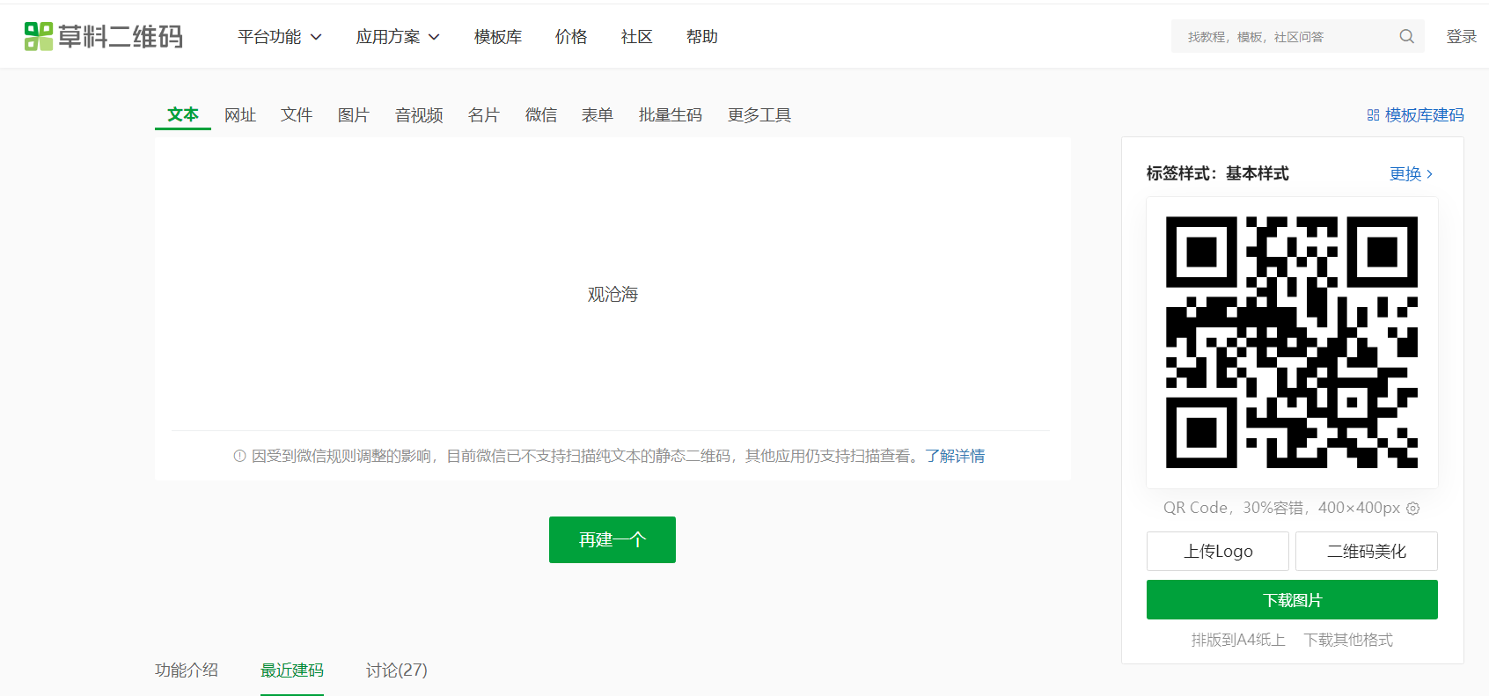Click the 草料二维码 logo icon
The width and height of the screenshot is (1489, 696).
coord(39,36)
